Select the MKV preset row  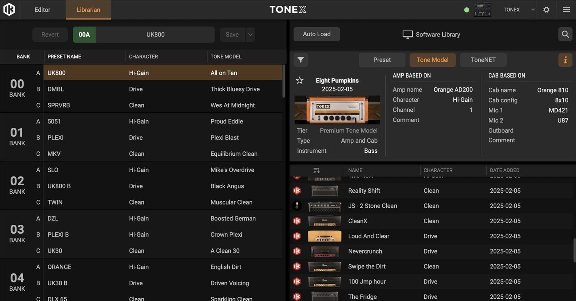click(163, 154)
